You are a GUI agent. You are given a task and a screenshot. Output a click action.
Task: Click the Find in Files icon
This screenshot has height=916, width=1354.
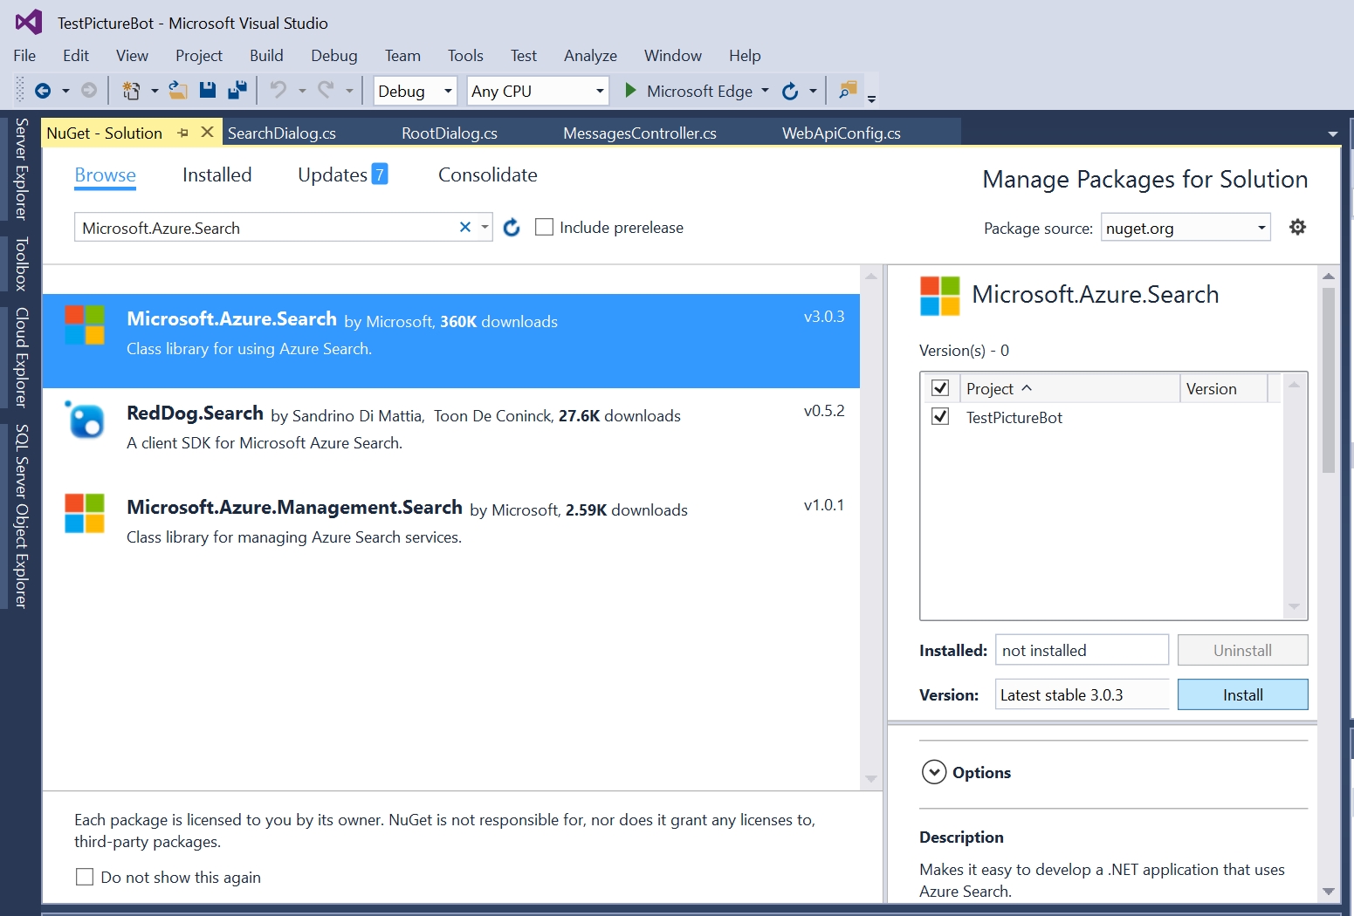848,91
